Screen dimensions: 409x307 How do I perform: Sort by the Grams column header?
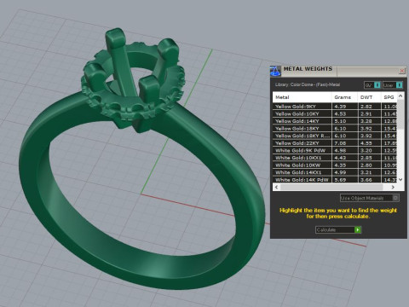point(344,97)
